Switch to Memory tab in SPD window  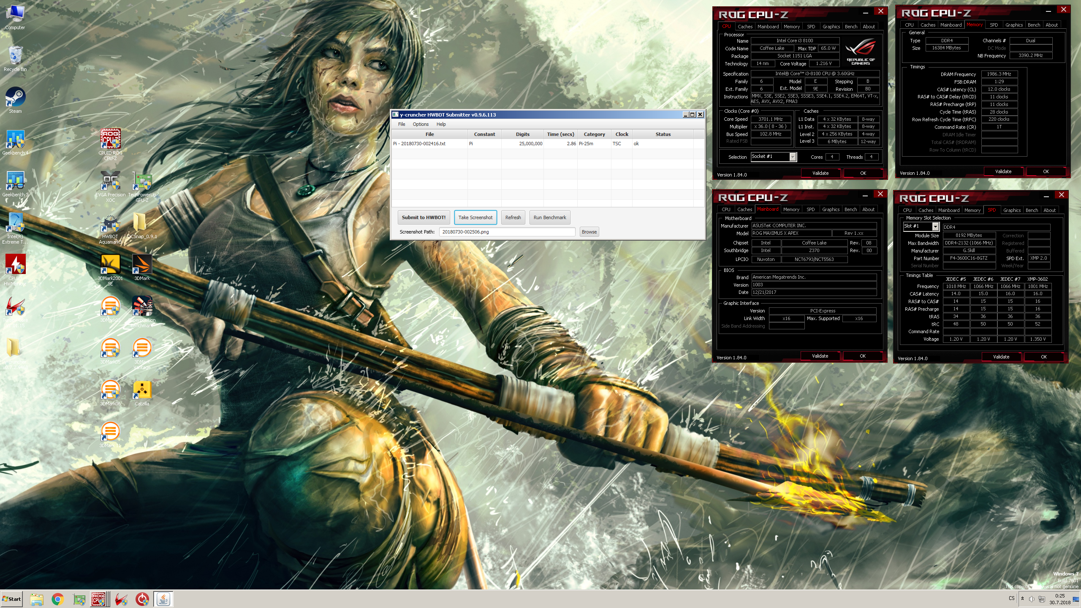(972, 210)
